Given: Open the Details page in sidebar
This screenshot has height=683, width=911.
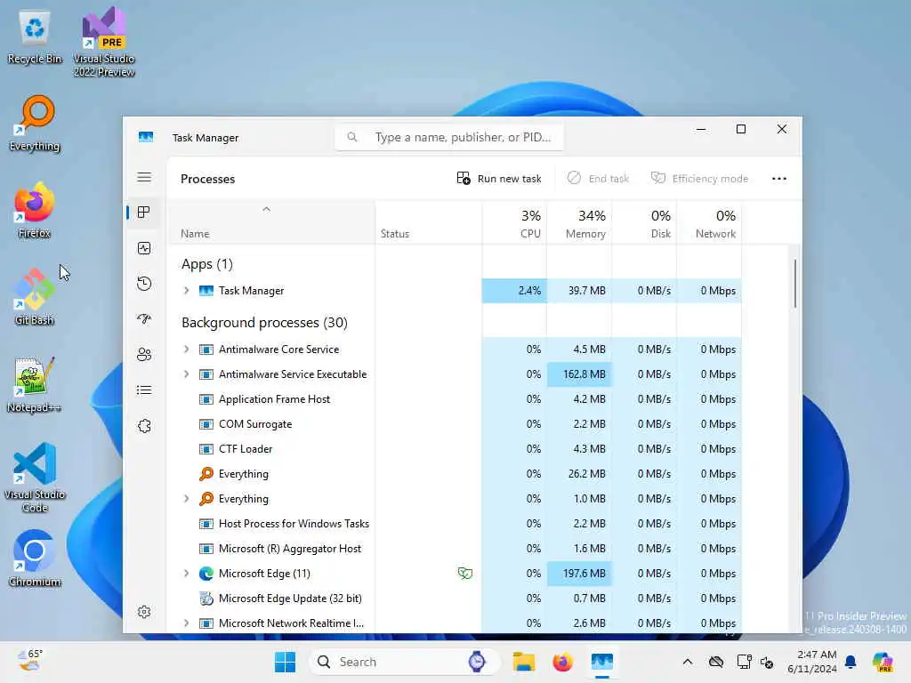Looking at the screenshot, I should pyautogui.click(x=144, y=390).
